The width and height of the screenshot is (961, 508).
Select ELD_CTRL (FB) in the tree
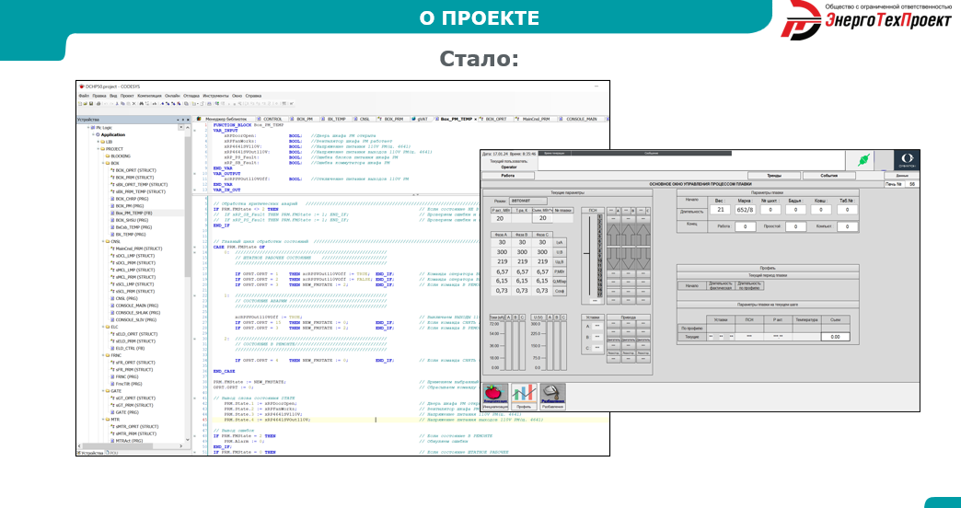point(129,348)
